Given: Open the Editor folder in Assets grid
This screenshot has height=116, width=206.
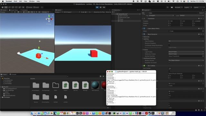Looking at the screenshot, I should click(x=56, y=85).
